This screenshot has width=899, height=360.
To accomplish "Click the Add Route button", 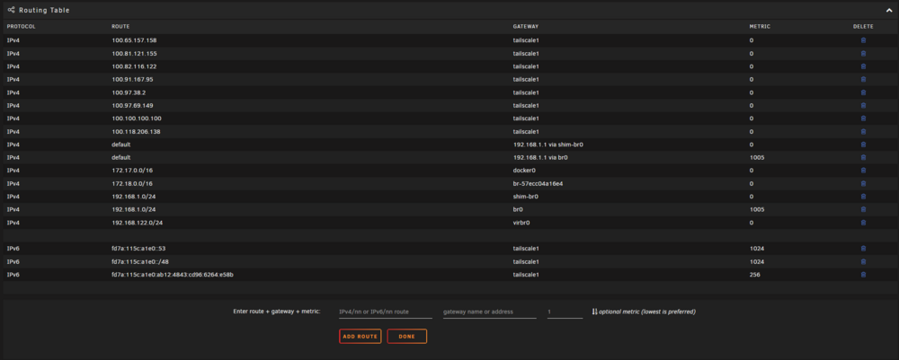I will (360, 337).
